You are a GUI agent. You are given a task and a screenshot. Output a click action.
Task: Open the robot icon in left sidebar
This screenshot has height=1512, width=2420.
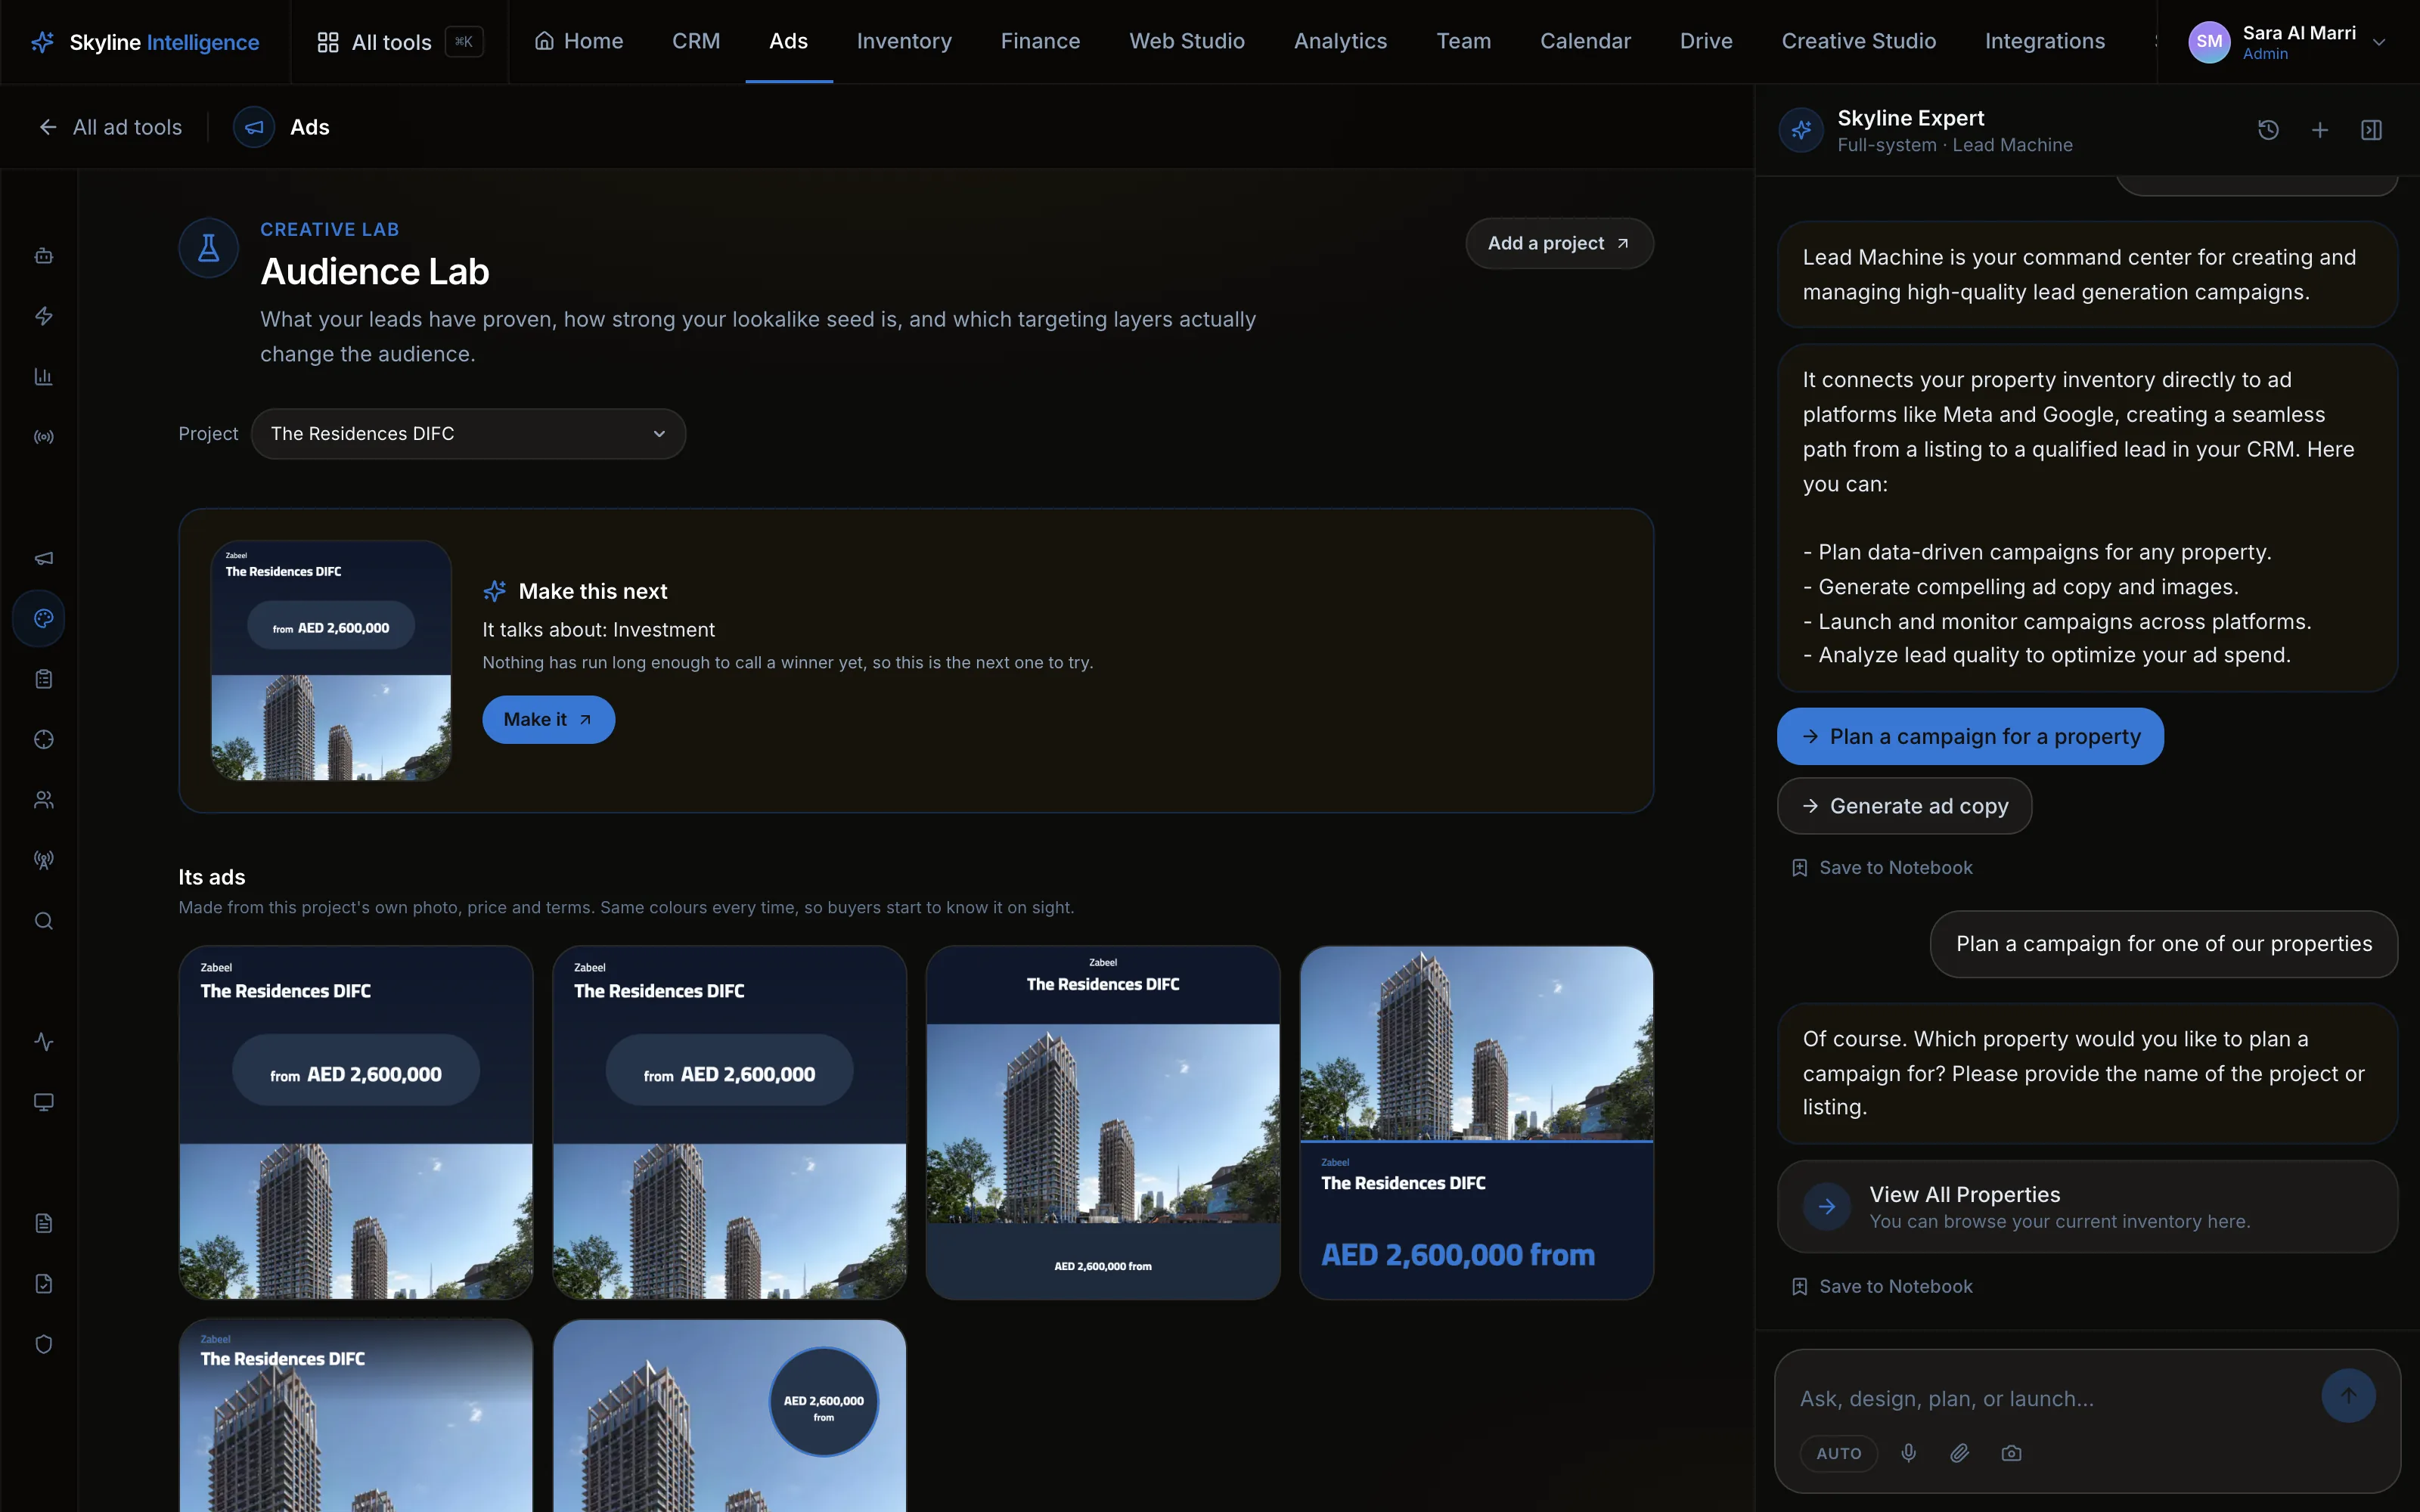[43, 256]
